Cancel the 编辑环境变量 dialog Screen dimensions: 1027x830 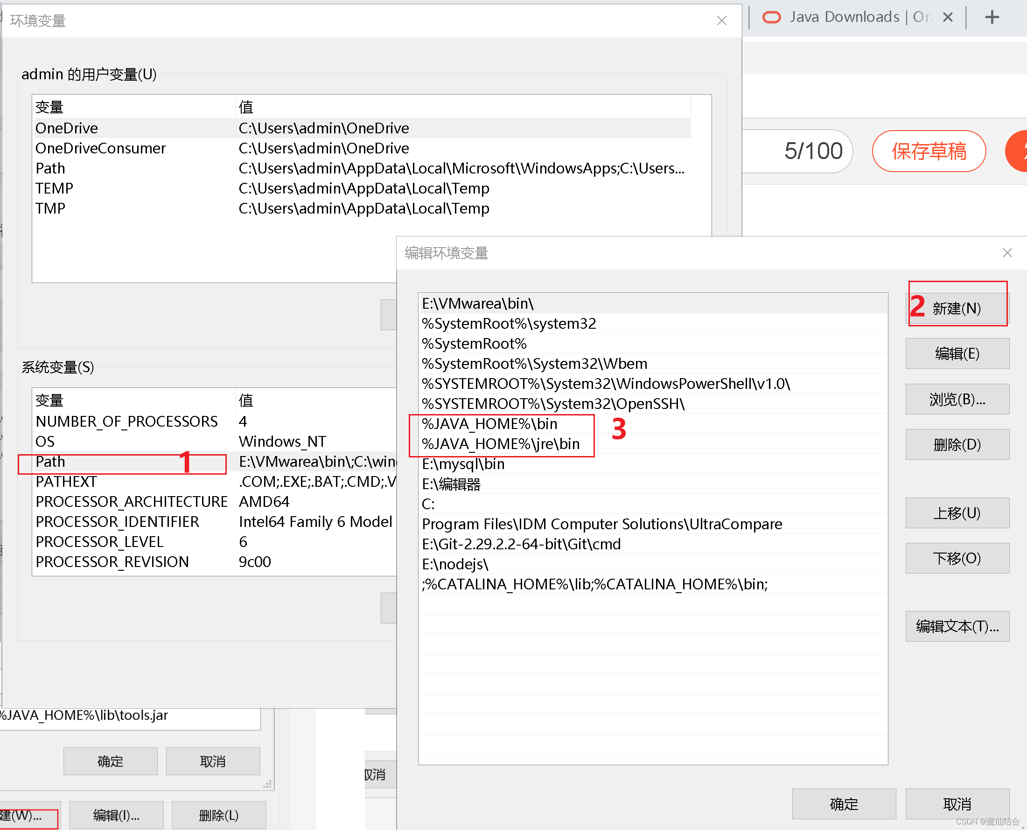tap(957, 804)
